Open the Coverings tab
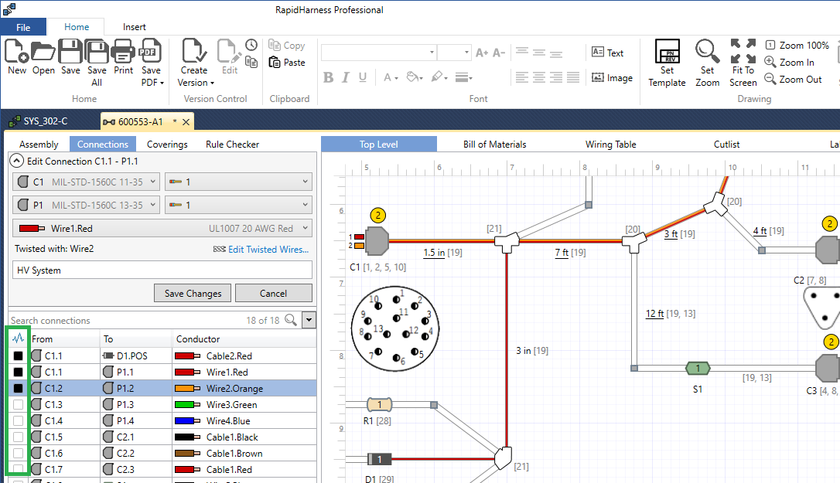This screenshot has width=840, height=483. tap(167, 144)
